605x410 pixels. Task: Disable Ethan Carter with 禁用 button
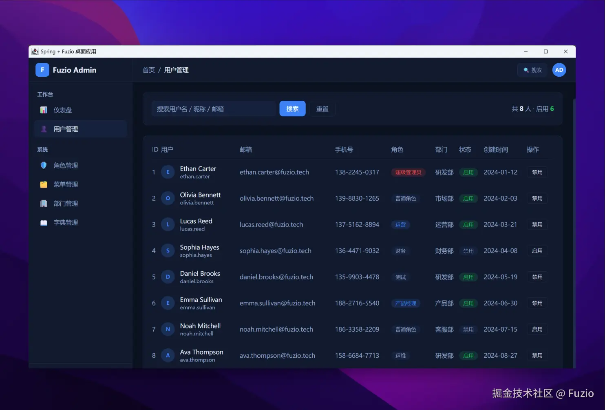click(x=537, y=172)
